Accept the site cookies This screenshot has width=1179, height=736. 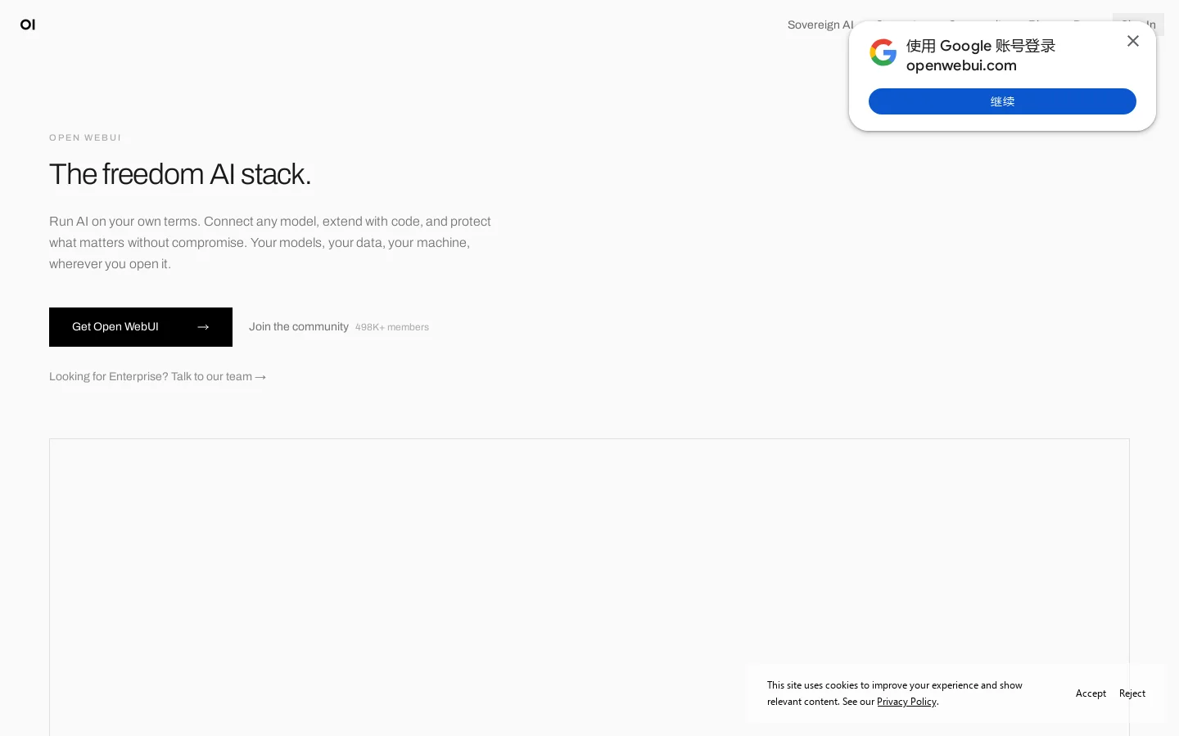click(1091, 693)
